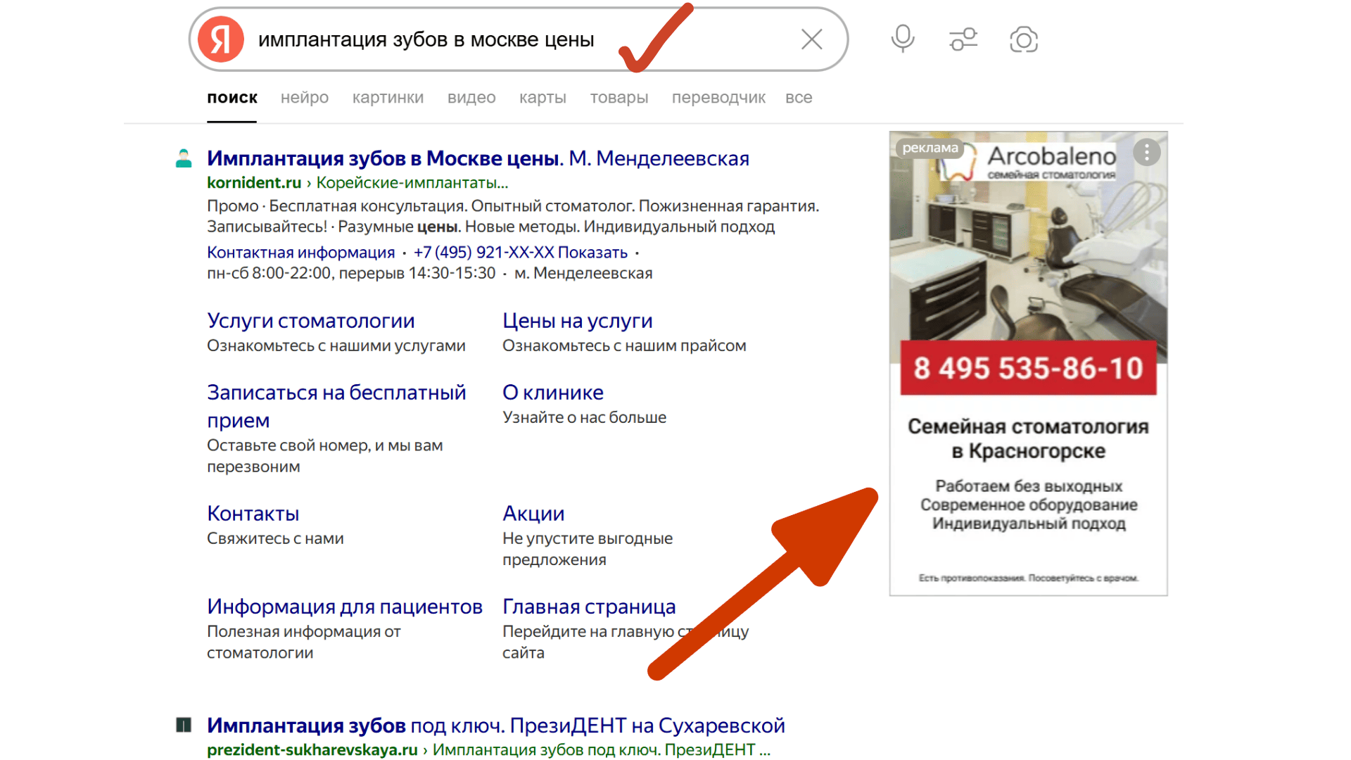Open 'Цены на услуги' sitelink
The width and height of the screenshot is (1351, 760).
point(578,321)
